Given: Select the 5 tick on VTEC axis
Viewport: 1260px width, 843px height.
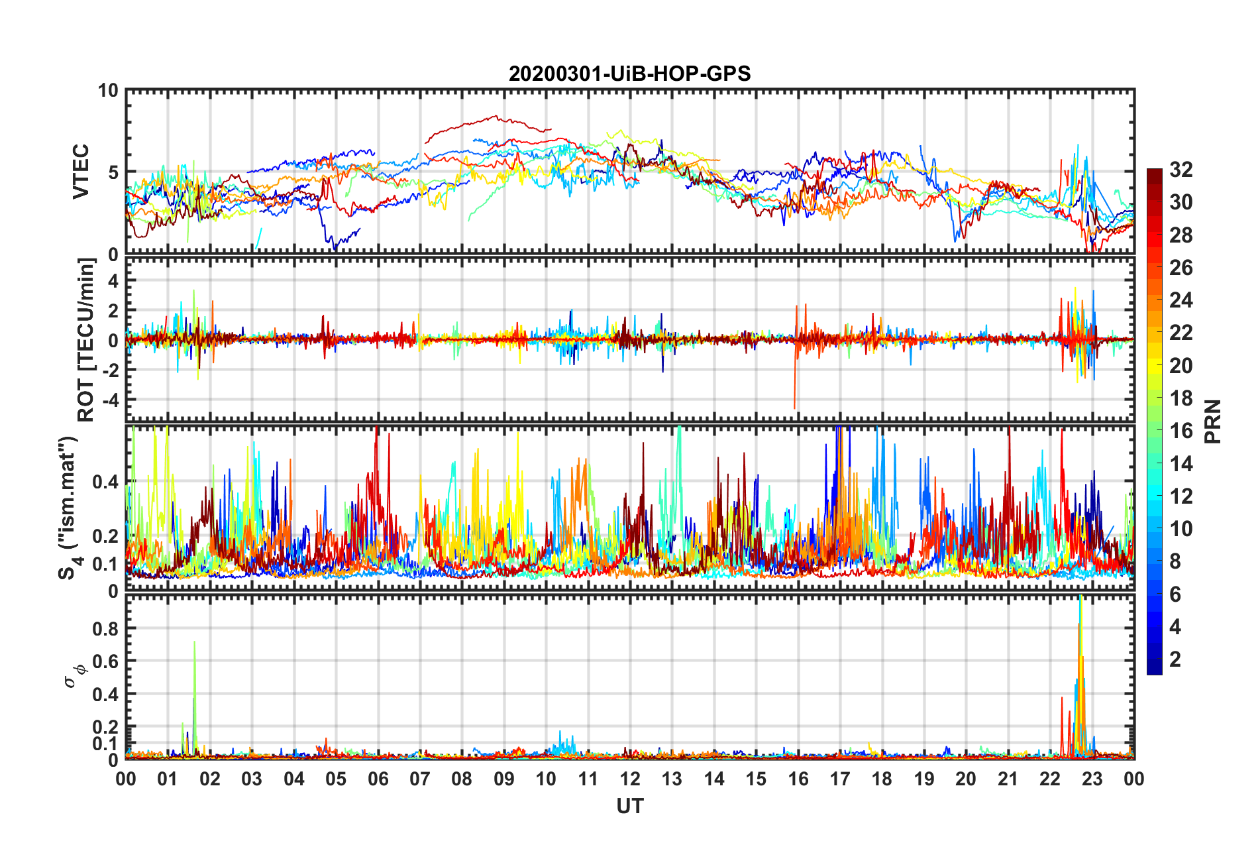Looking at the screenshot, I should [113, 172].
